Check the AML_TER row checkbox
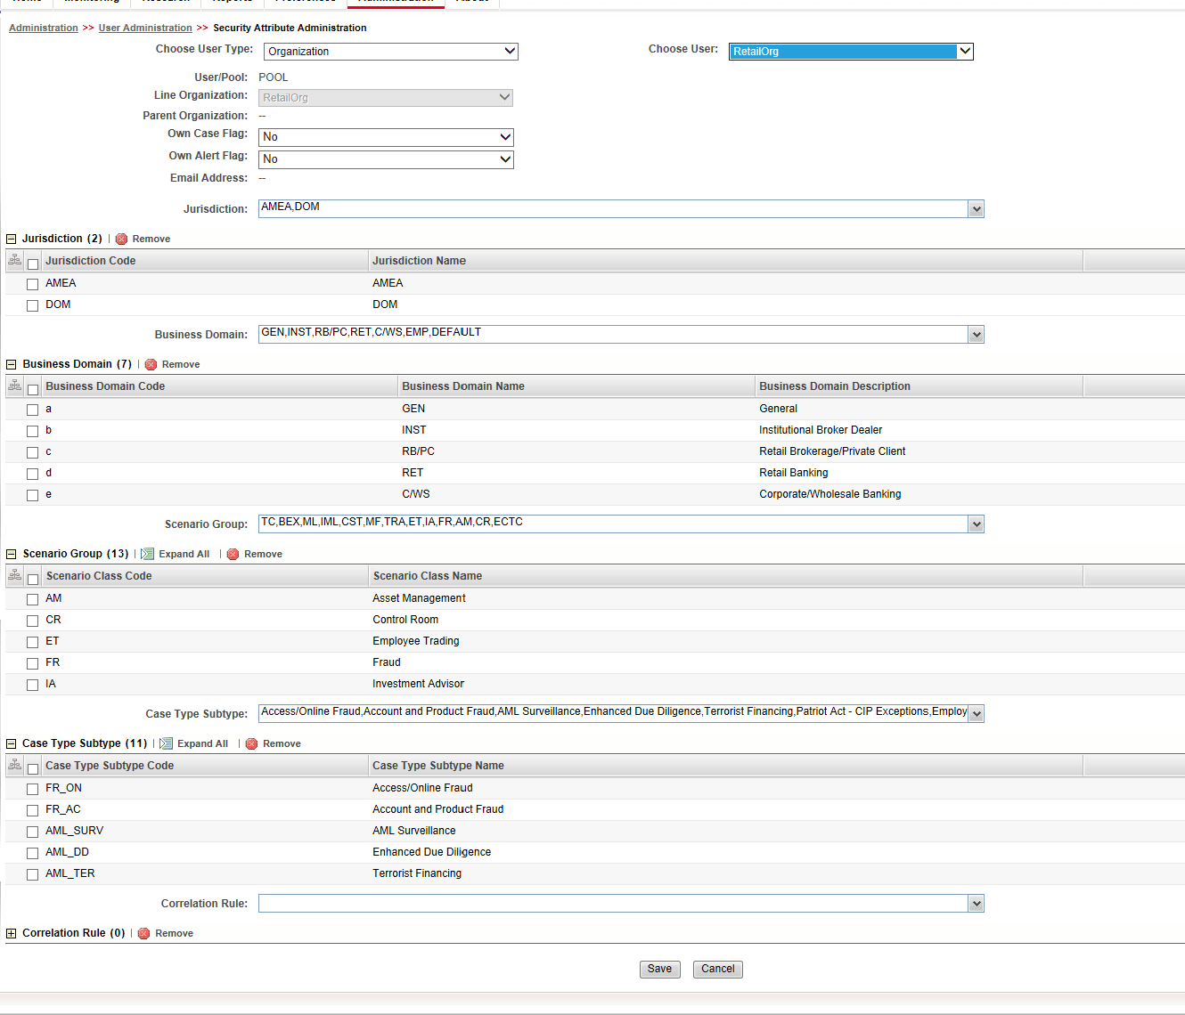 (33, 874)
